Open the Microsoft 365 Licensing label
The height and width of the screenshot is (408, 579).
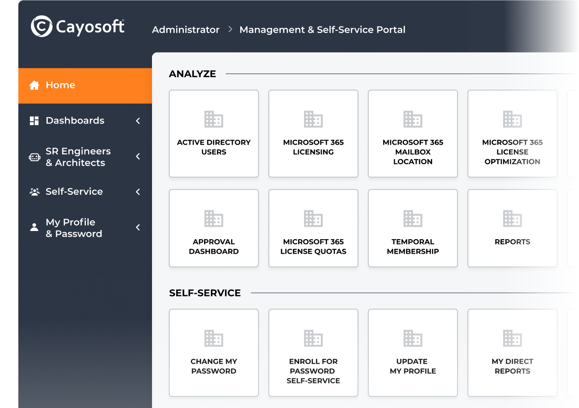click(x=313, y=147)
